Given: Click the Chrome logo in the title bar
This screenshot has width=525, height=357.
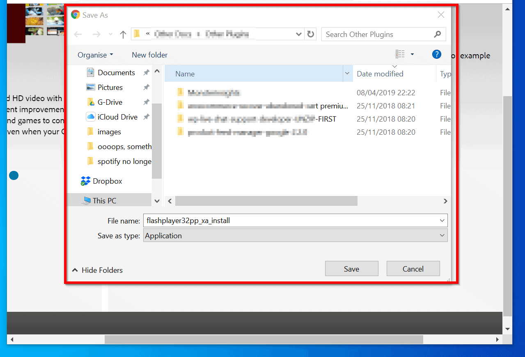Looking at the screenshot, I should [75, 14].
